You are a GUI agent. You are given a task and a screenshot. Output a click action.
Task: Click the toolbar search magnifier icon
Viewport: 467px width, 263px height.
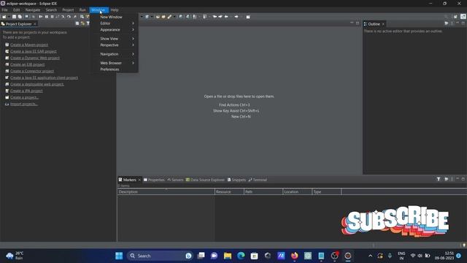(x=446, y=17)
